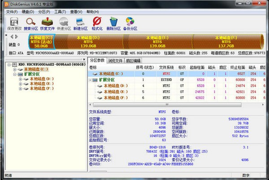Screen dimensions: 269x180
Task: Click the drive icon beside 本地磁盘(E:) in tree
Action: 26,84
